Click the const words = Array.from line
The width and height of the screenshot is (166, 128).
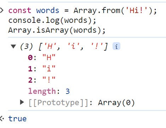coord(82,11)
